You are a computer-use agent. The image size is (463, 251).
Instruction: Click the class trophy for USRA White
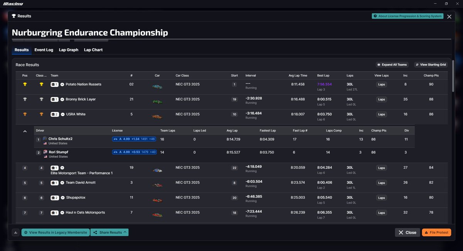[x=41, y=114]
